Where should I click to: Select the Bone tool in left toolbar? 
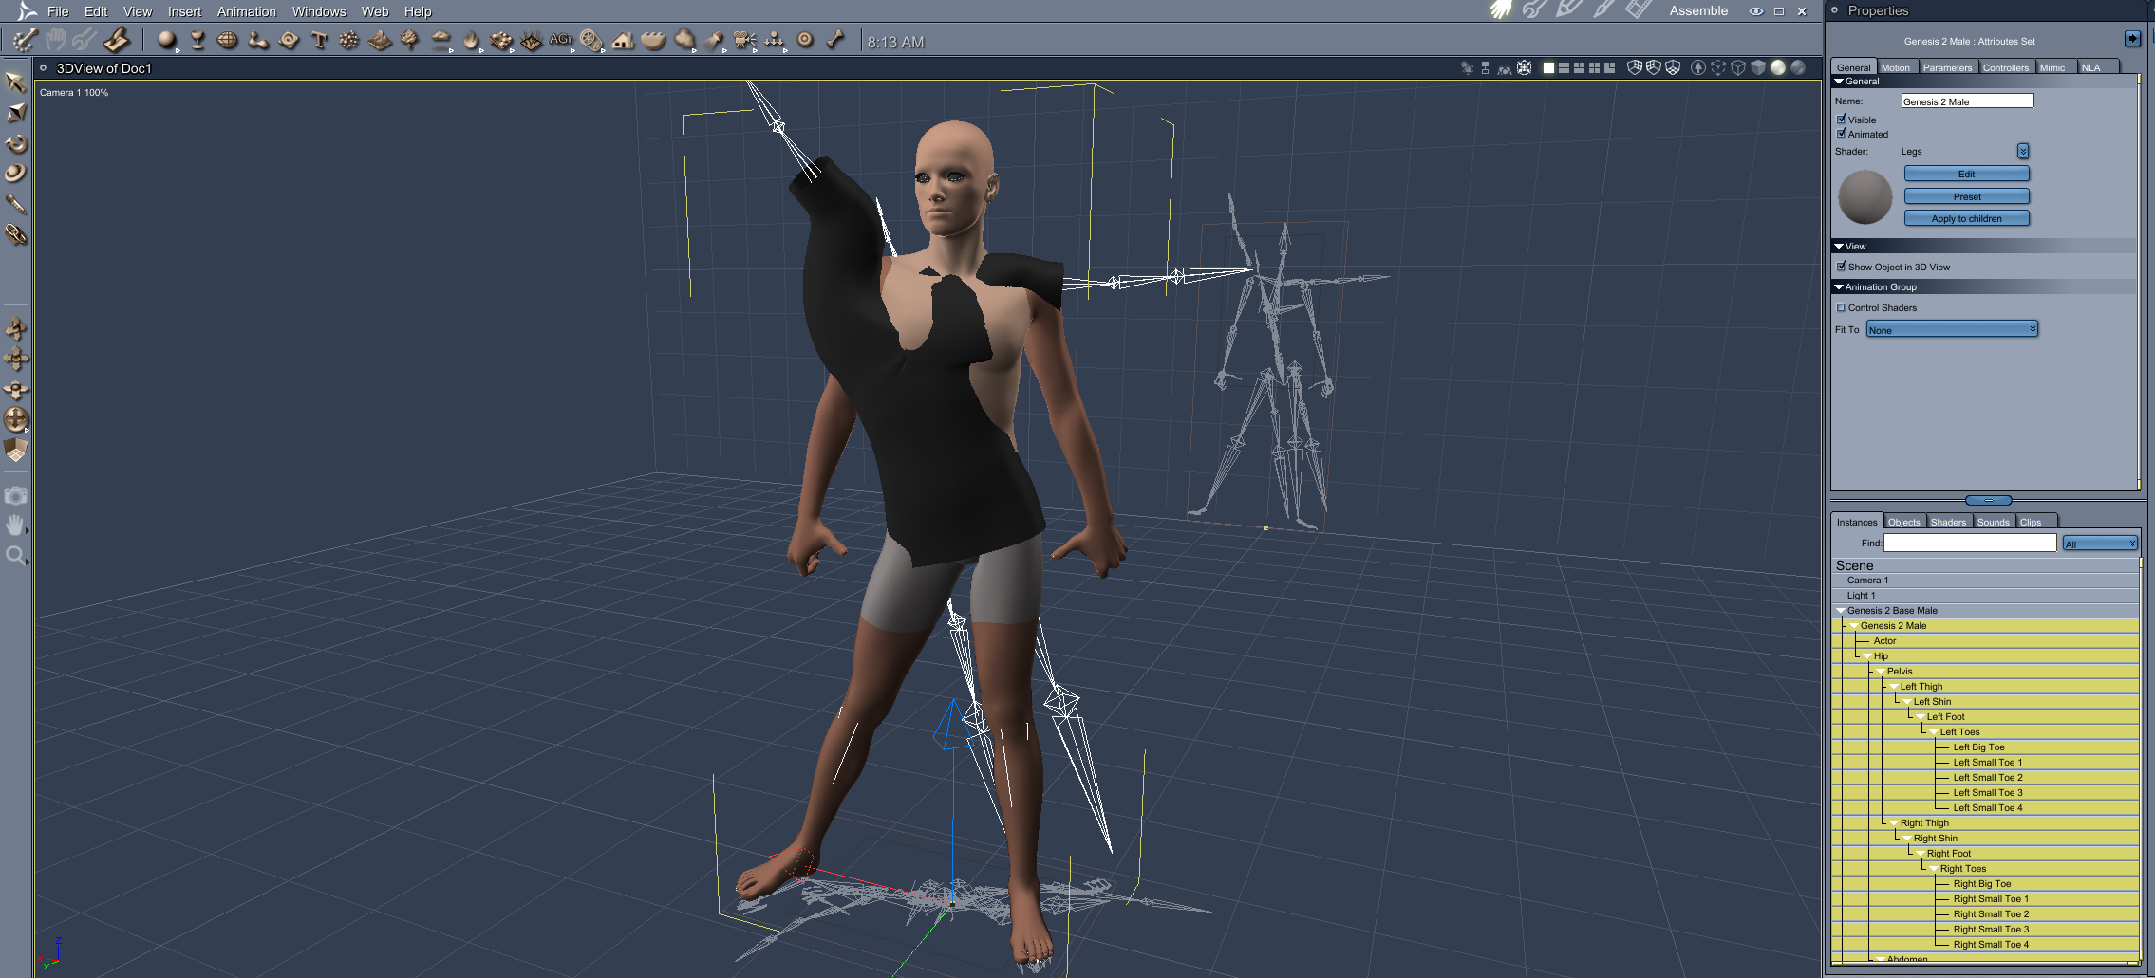click(15, 204)
